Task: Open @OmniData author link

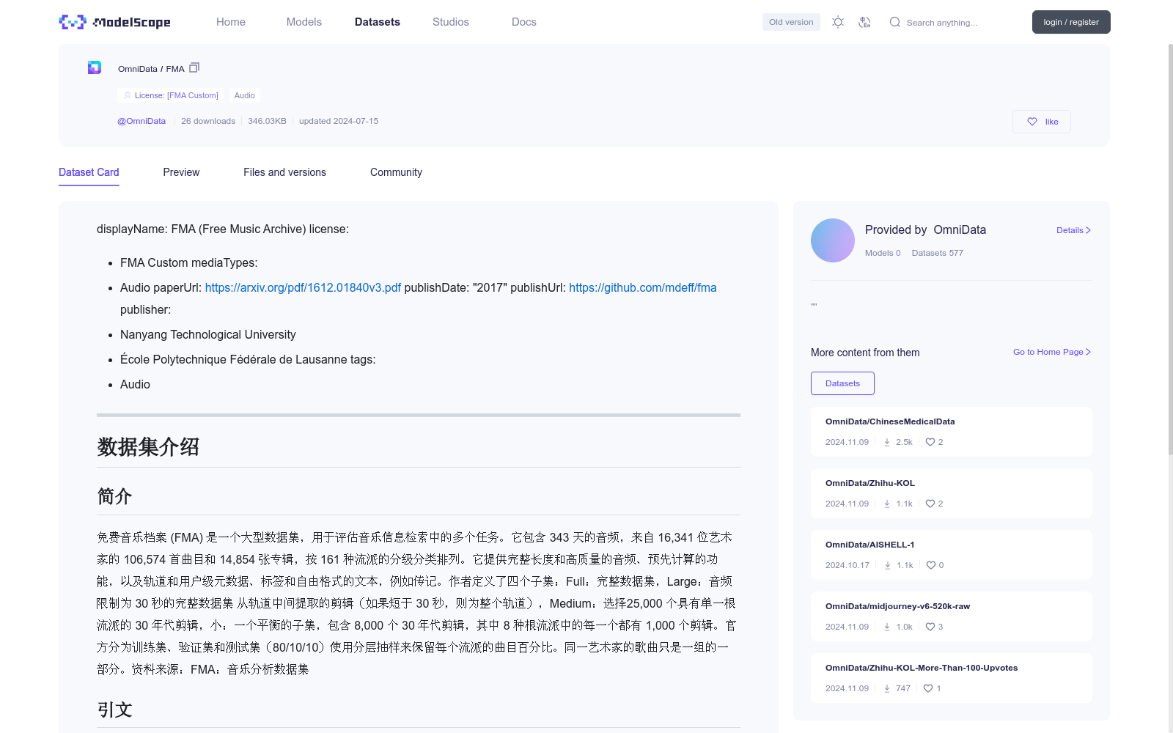Action: [x=141, y=121]
